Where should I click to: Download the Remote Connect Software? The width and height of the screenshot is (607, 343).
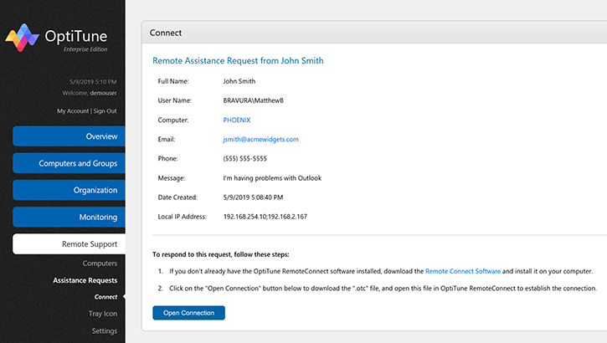tap(463, 271)
